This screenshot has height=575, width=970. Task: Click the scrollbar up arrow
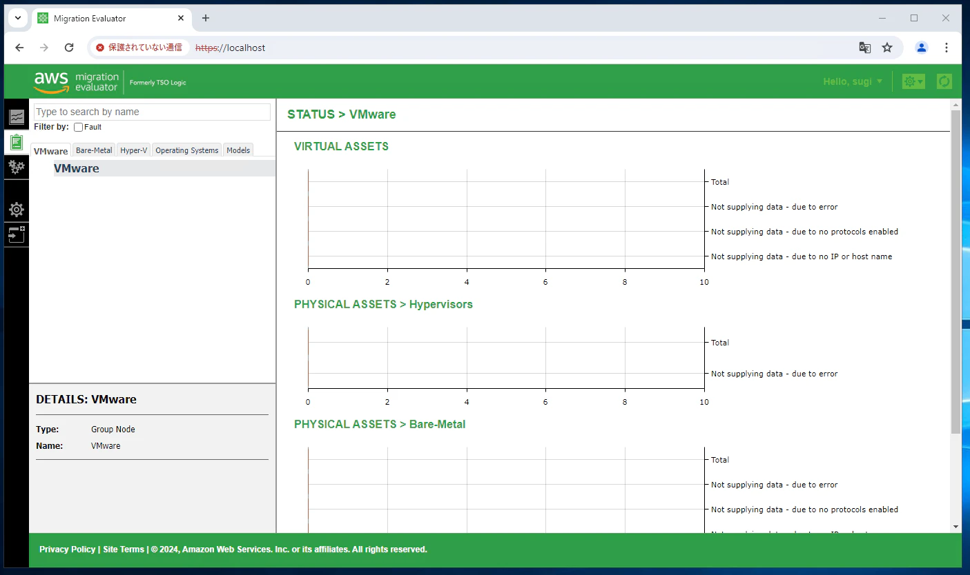coord(956,105)
